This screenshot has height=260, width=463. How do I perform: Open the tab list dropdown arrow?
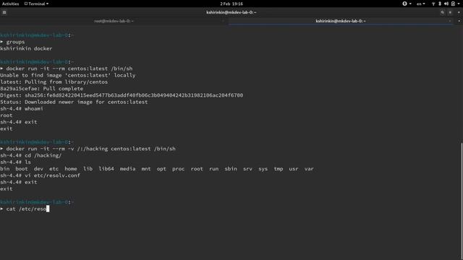459,21
